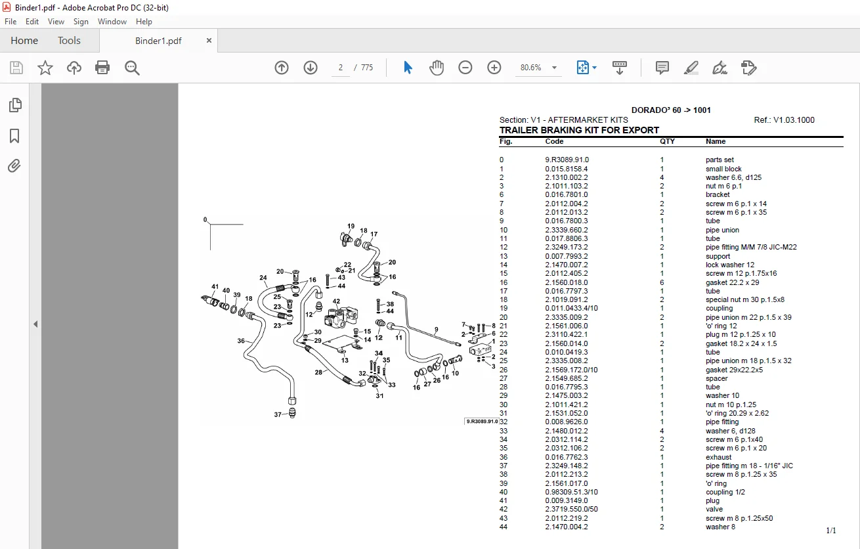Click the scrolling mode keyboard icon
Screen dimensions: 860x549
[x=620, y=68]
